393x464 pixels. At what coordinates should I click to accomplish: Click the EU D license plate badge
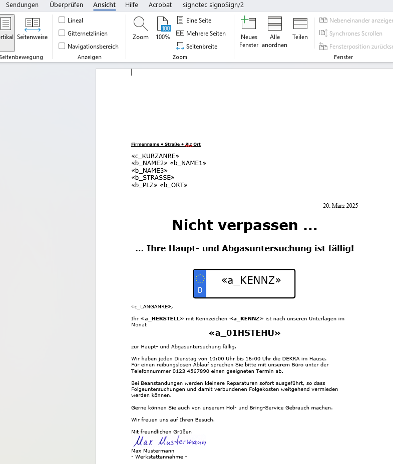pos(200,283)
